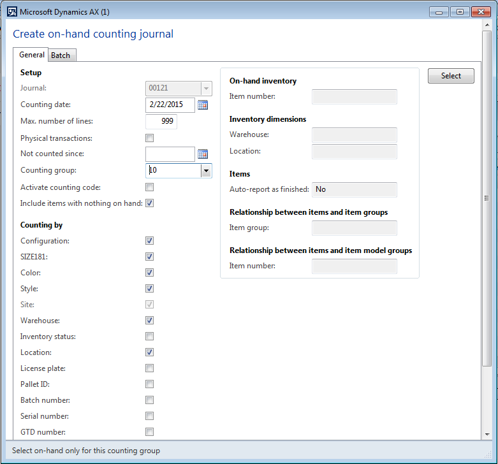Screen dimensions: 498x464
Task: Check the GTD number checkbox
Action: (x=149, y=431)
